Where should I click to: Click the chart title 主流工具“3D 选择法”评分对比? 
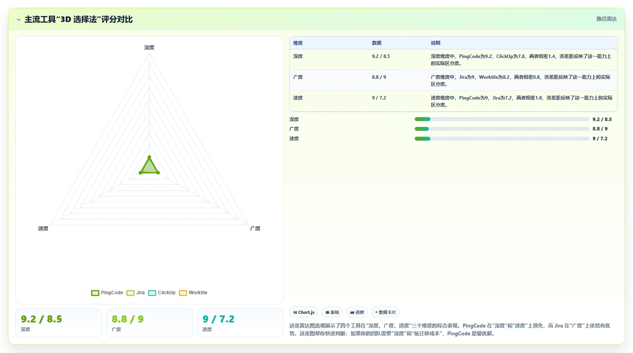(78, 20)
